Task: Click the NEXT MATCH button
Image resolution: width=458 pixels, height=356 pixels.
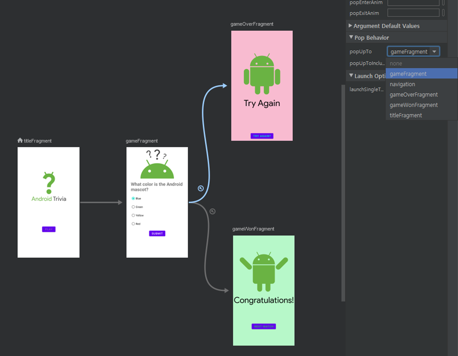Action: point(264,326)
